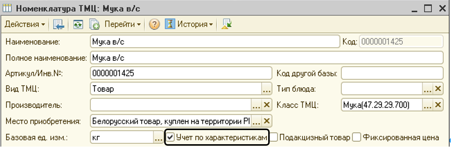The height and width of the screenshot is (149, 451).
Task: Maximize the Номенклатура ТМЦ window
Action: click(428, 8)
